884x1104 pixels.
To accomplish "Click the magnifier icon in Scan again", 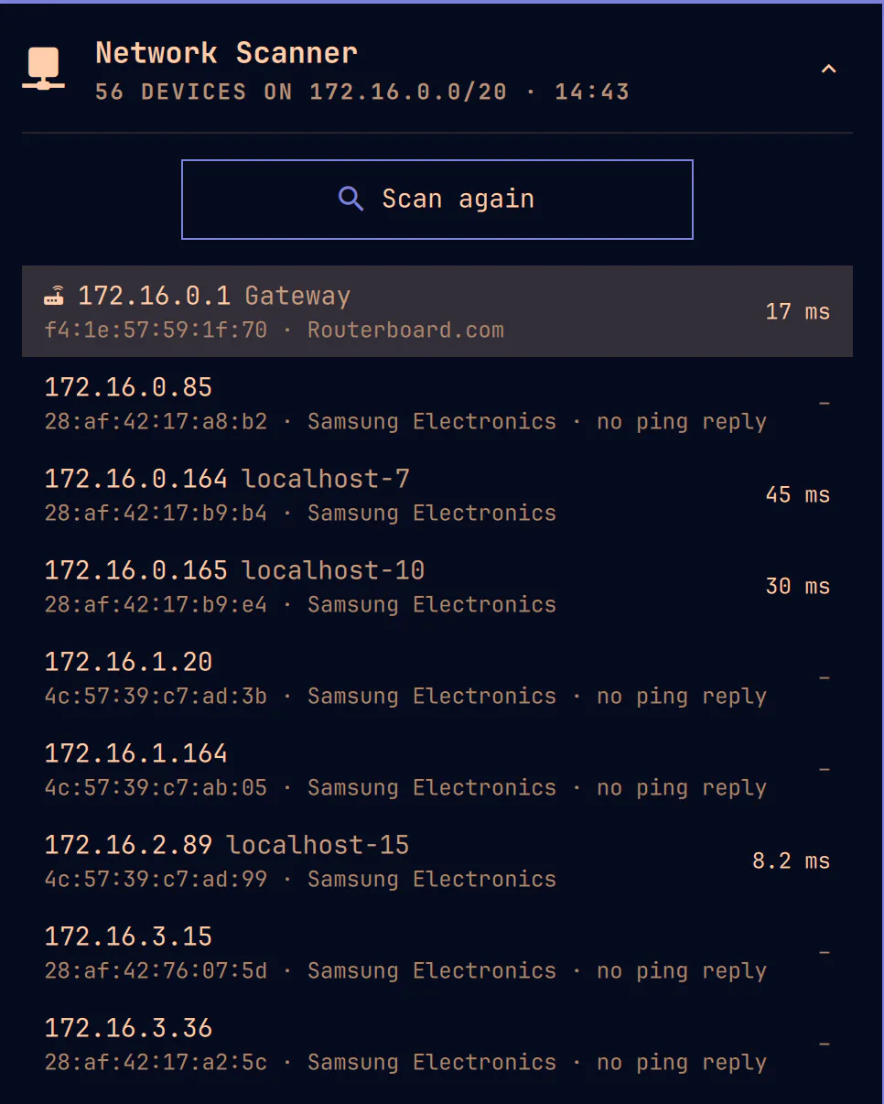I will pyautogui.click(x=350, y=199).
